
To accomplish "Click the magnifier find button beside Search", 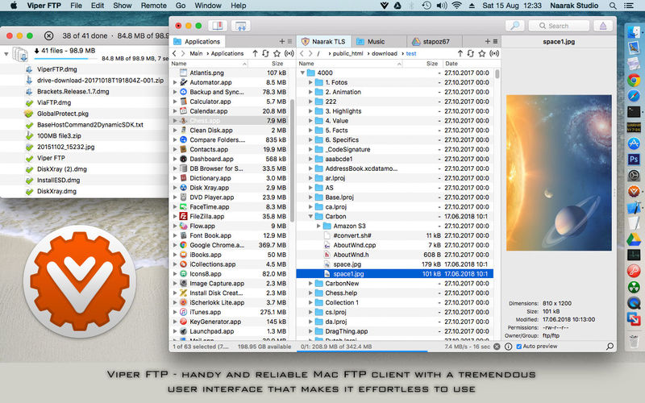I will pyautogui.click(x=517, y=26).
